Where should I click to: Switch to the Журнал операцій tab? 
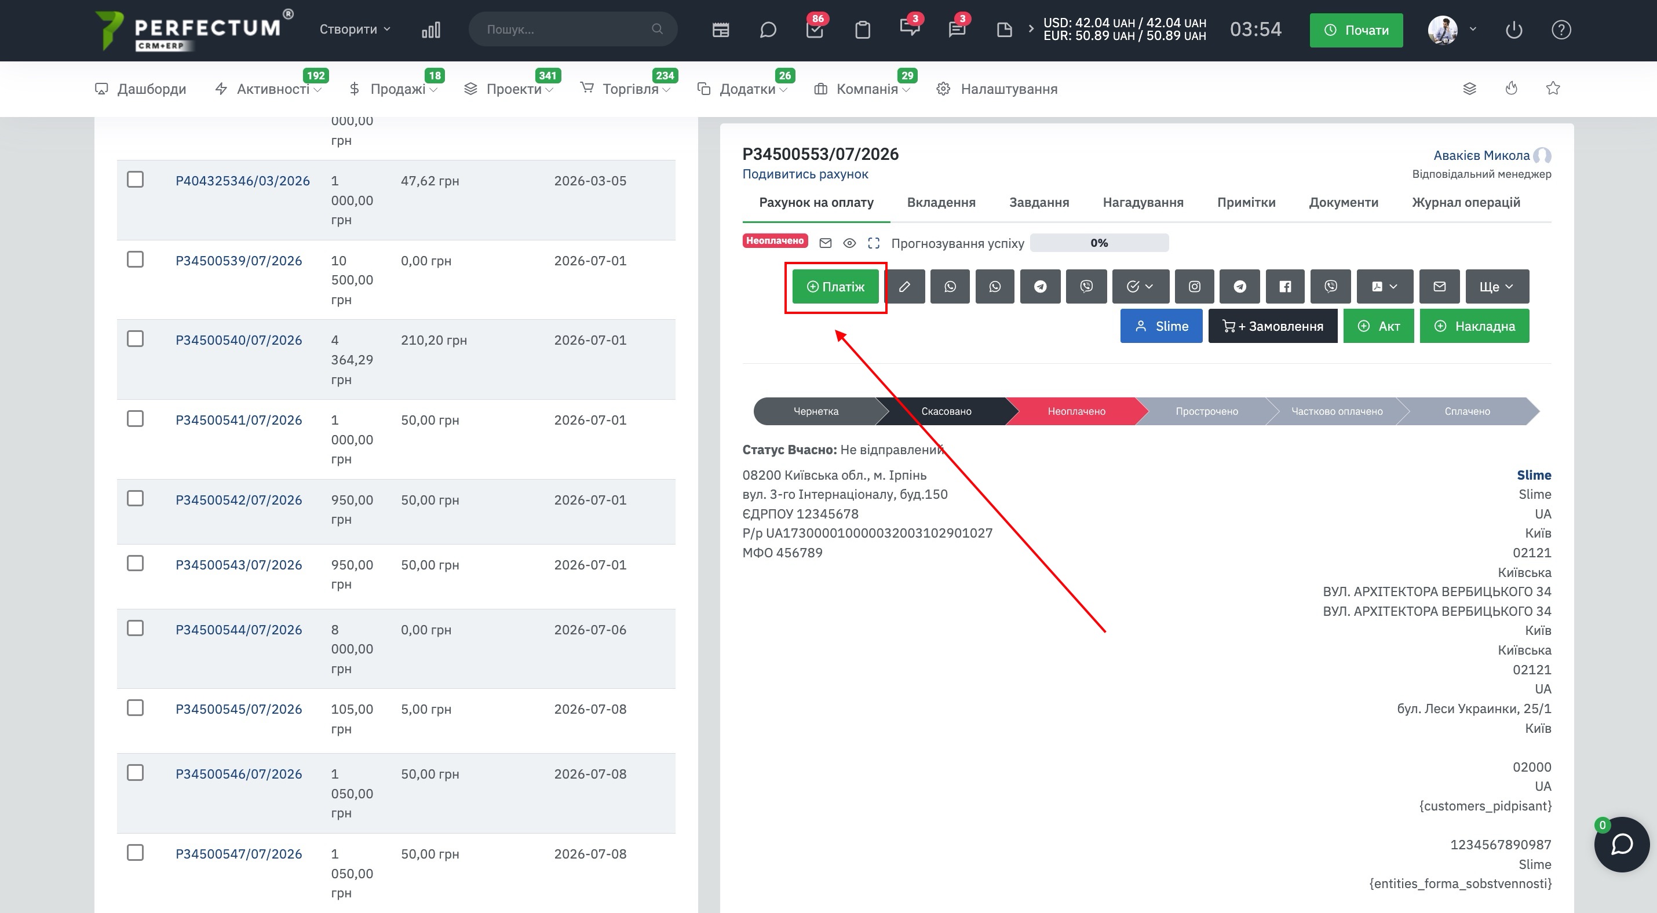click(1465, 203)
